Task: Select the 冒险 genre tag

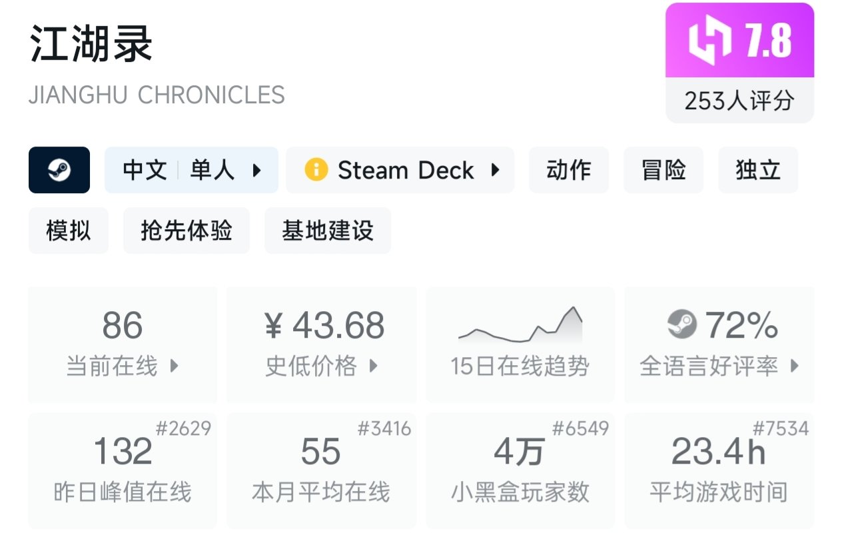Action: click(663, 171)
